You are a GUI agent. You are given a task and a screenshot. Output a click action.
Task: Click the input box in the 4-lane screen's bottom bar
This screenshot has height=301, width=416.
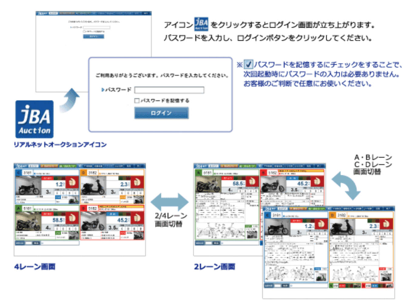point(28,243)
